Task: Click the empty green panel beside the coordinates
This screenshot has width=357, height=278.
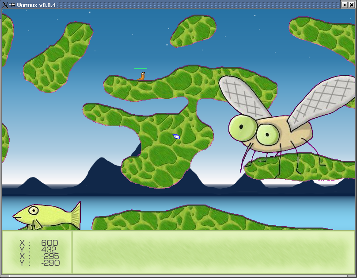Action: [214, 252]
